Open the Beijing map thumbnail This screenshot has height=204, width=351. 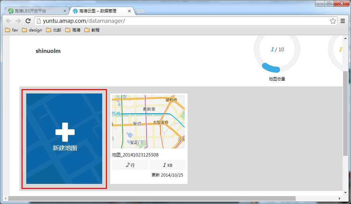click(x=148, y=122)
